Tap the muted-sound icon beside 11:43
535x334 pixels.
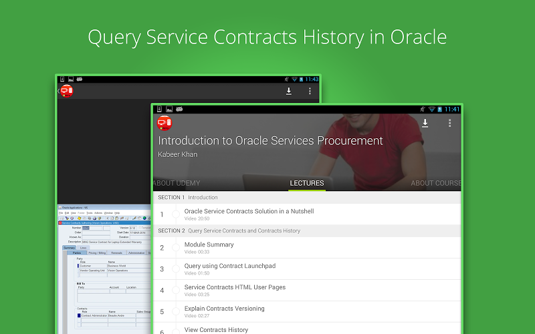287,79
